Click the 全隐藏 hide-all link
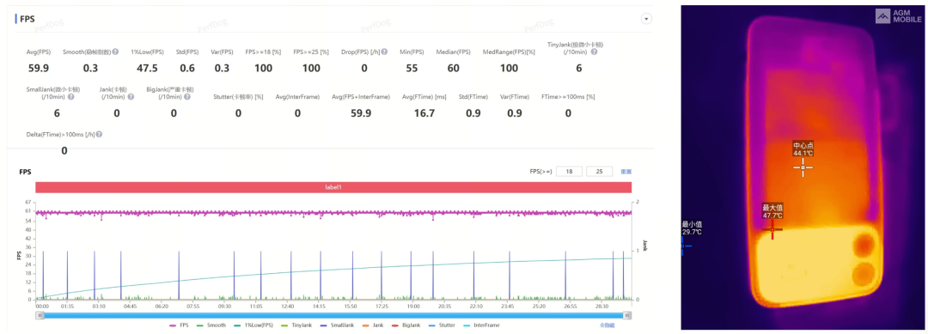This screenshot has height=334, width=928. [607, 325]
